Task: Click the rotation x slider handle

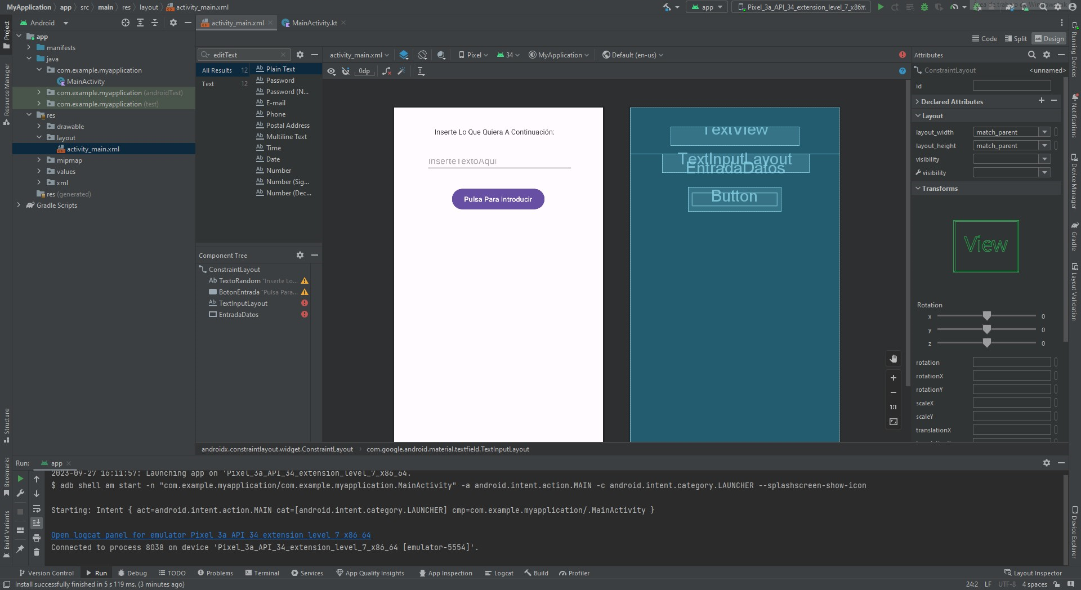Action: [x=986, y=316]
